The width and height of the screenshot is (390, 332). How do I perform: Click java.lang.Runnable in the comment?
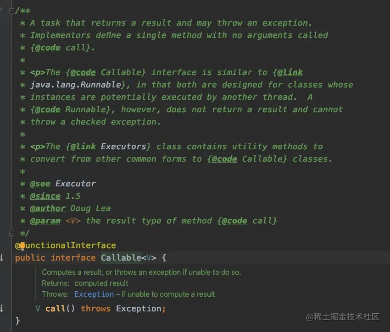(76, 85)
